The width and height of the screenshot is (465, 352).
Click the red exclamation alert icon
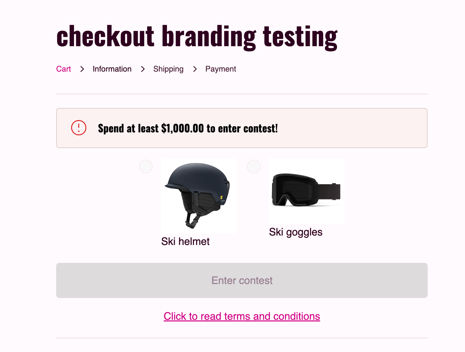pyautogui.click(x=79, y=128)
